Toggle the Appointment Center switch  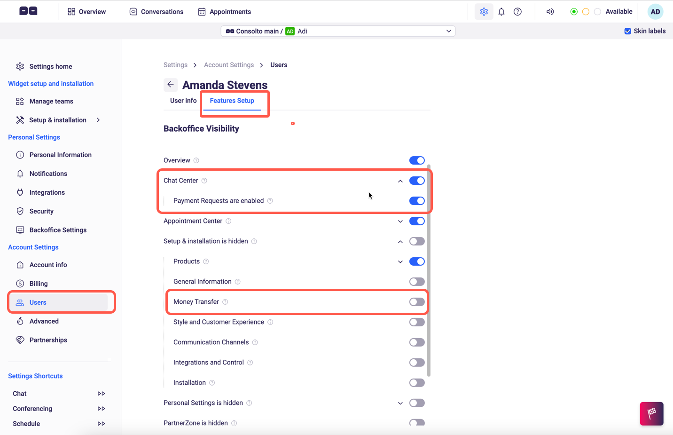point(417,221)
